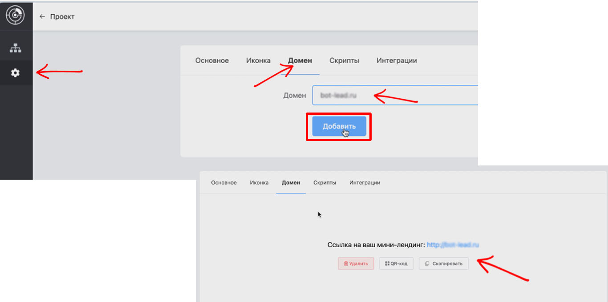Switch to Иконка tab in lower panel
Viewport: 608px width, 302px height.
click(259, 182)
